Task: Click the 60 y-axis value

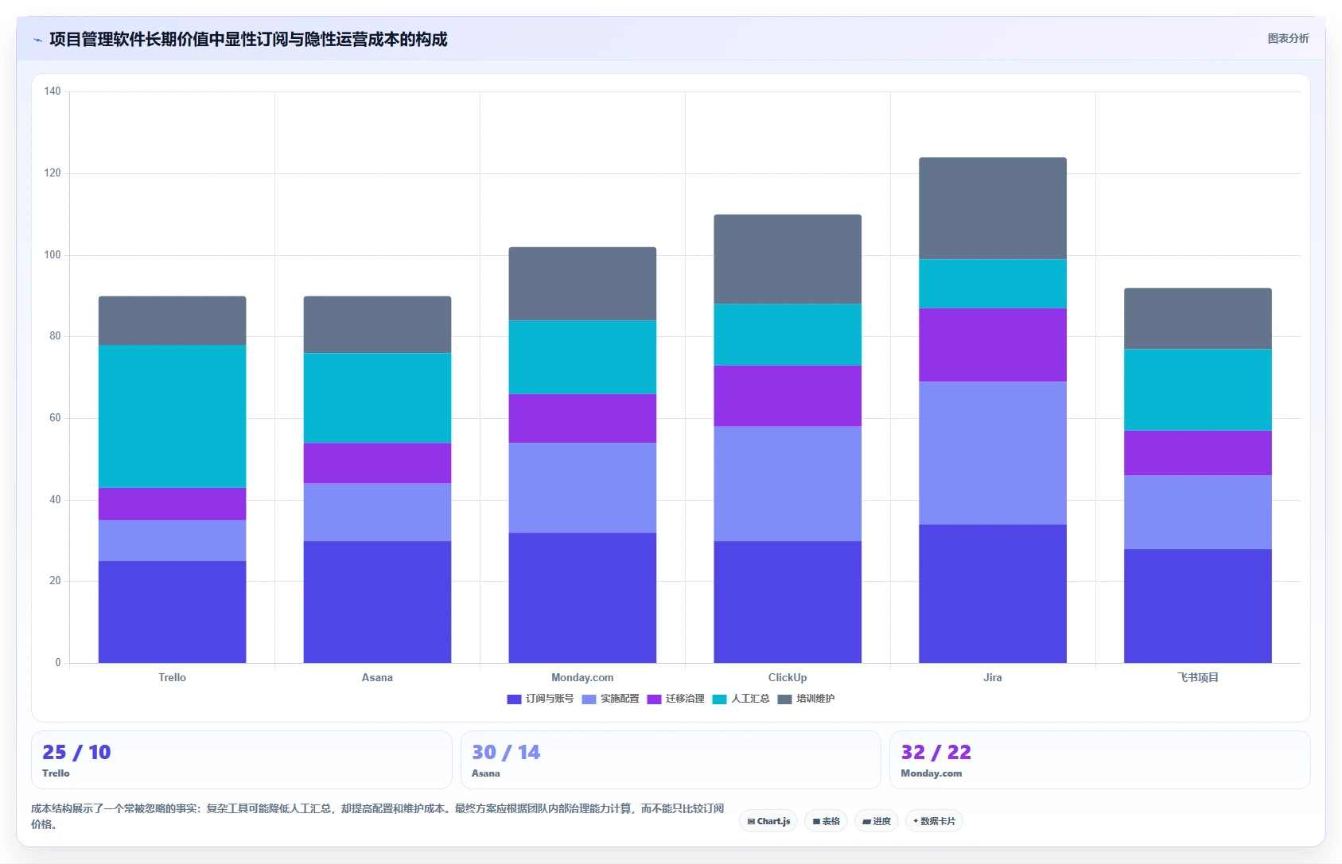Action: coord(55,418)
